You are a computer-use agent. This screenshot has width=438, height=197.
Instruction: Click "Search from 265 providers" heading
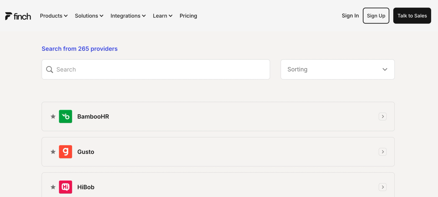pyautogui.click(x=80, y=49)
